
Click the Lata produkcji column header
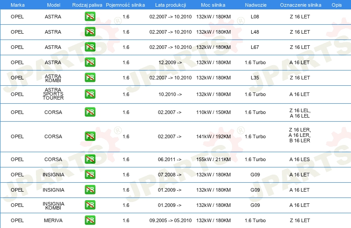171,5
